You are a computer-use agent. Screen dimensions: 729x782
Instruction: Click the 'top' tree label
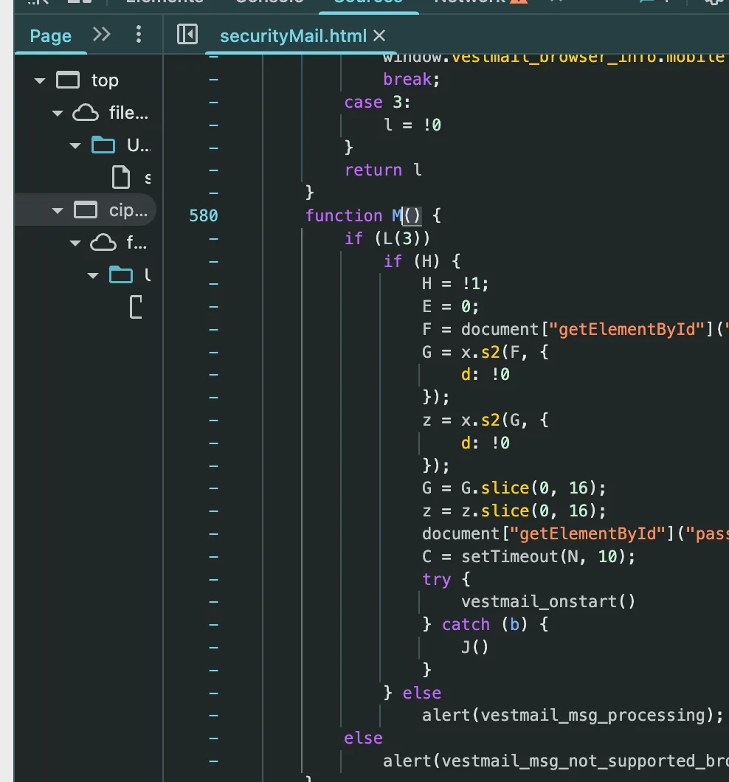(105, 80)
